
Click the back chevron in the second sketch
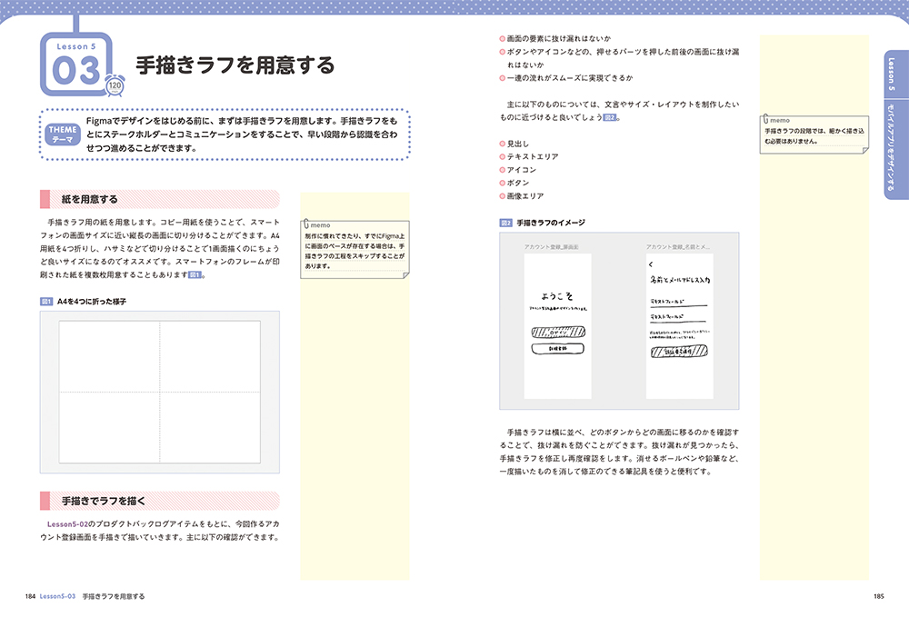pyautogui.click(x=651, y=265)
